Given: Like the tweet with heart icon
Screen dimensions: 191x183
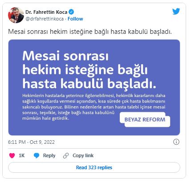Looking at the screenshot, I should tap(12, 155).
